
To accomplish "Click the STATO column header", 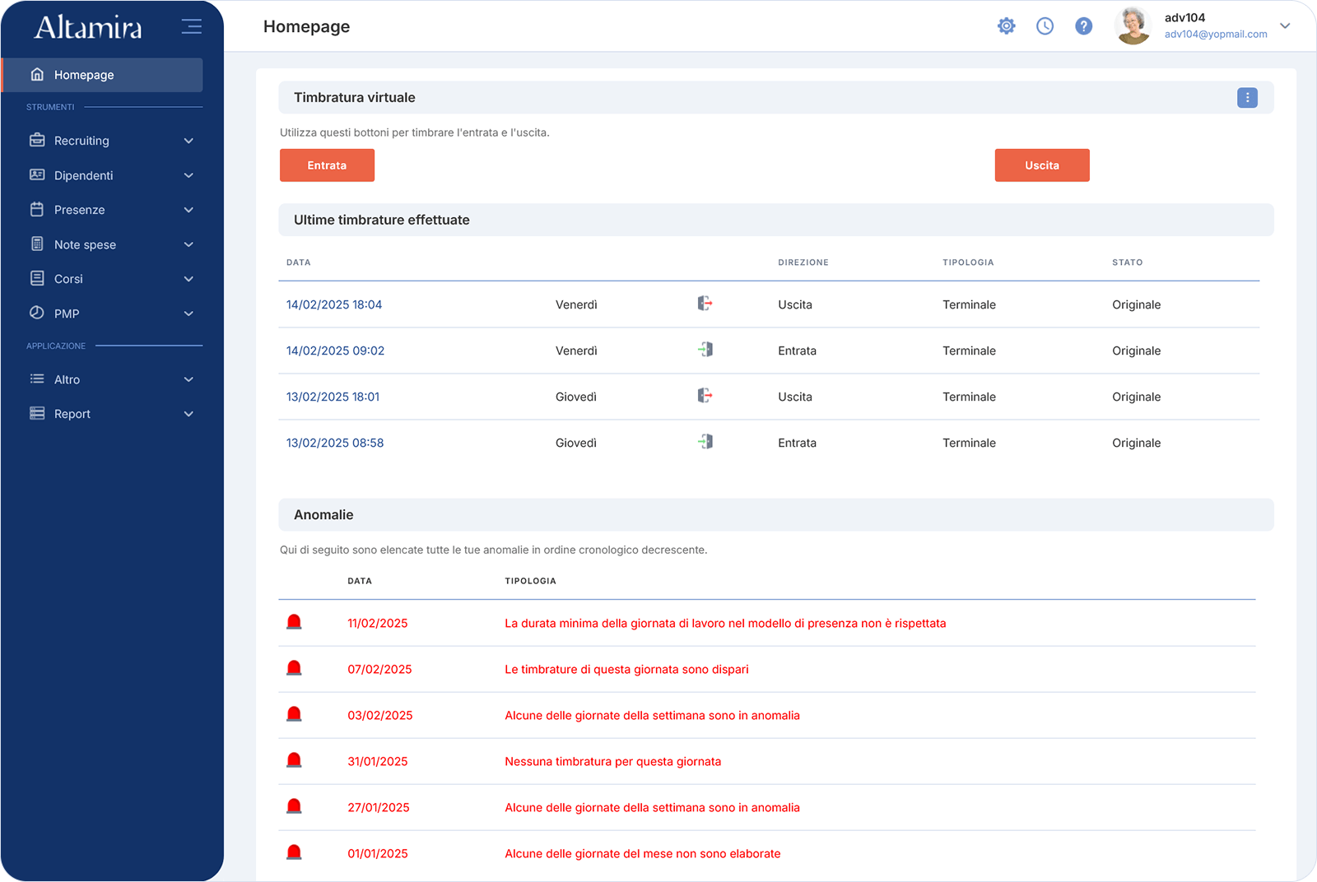I will point(1127,262).
